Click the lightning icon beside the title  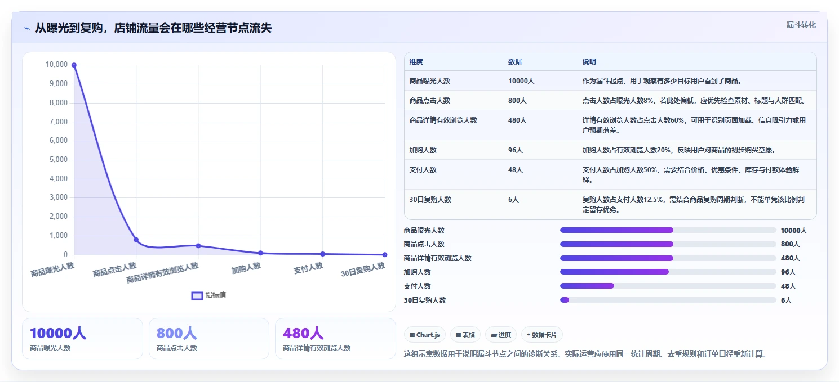26,28
